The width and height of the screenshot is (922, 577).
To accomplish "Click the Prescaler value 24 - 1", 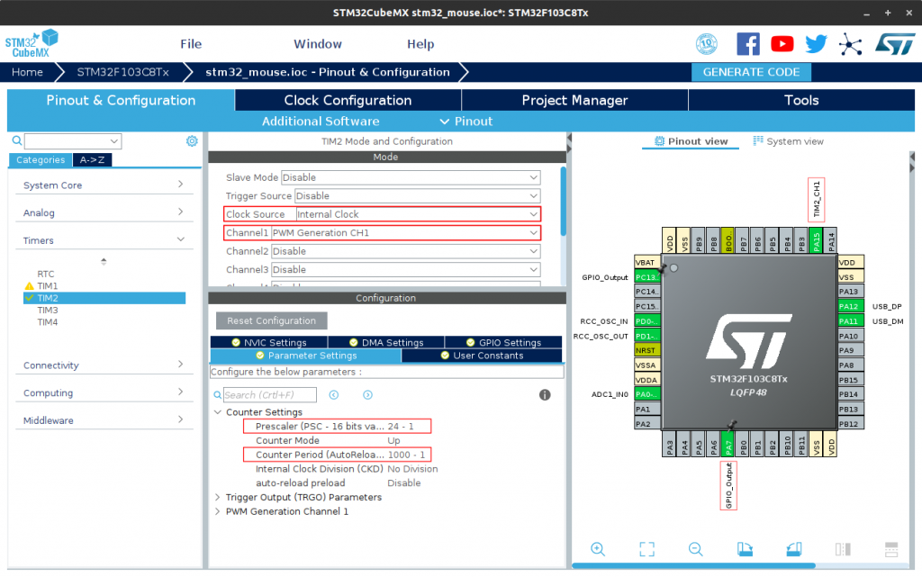I will tap(401, 426).
